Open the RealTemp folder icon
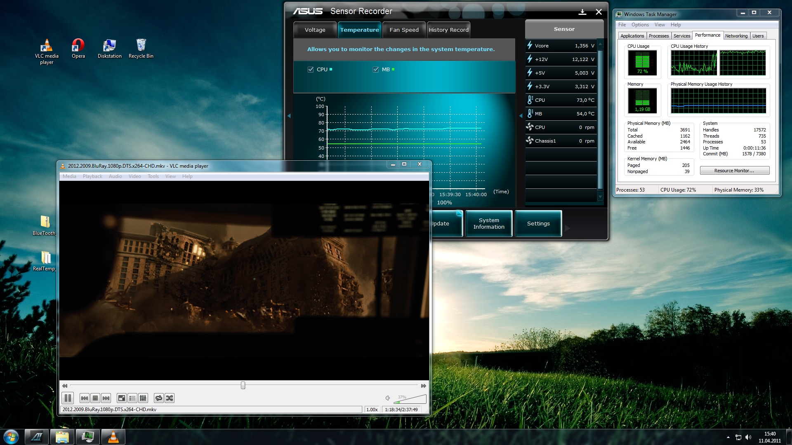792x445 pixels. coord(45,261)
